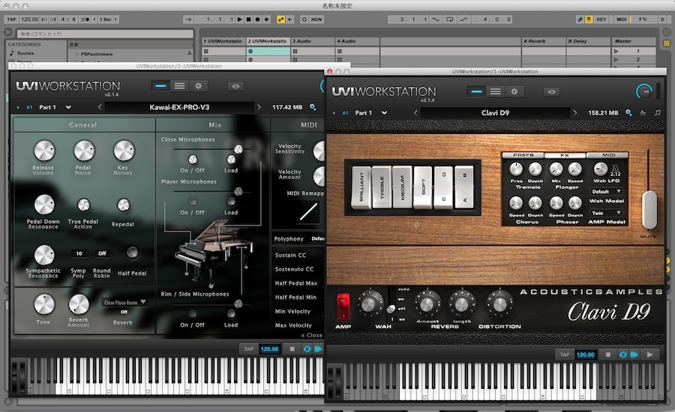The height and width of the screenshot is (412, 675).
Task: Click the Close Microphones Load knob
Action: [x=231, y=160]
